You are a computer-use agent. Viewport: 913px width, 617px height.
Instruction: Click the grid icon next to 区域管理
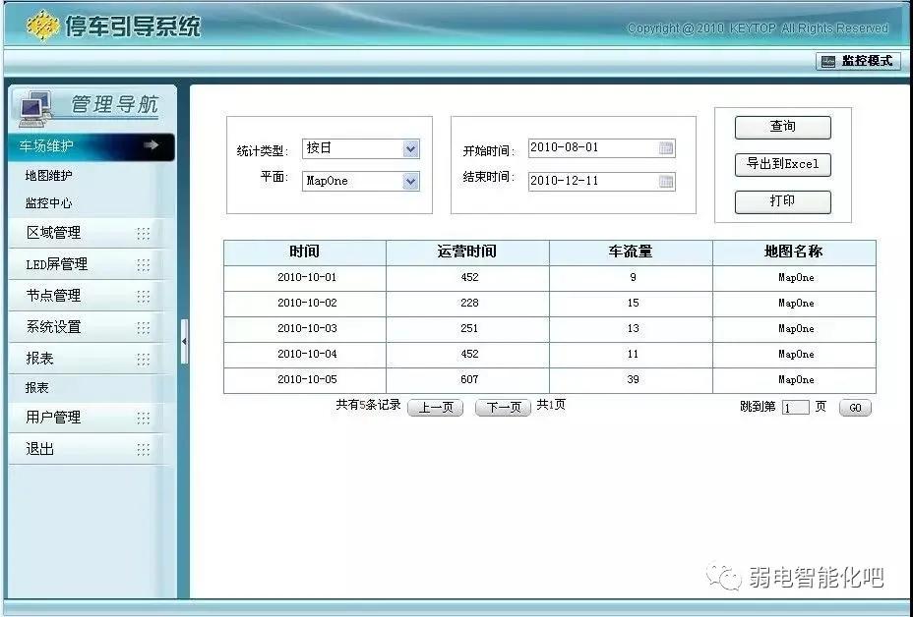point(146,233)
